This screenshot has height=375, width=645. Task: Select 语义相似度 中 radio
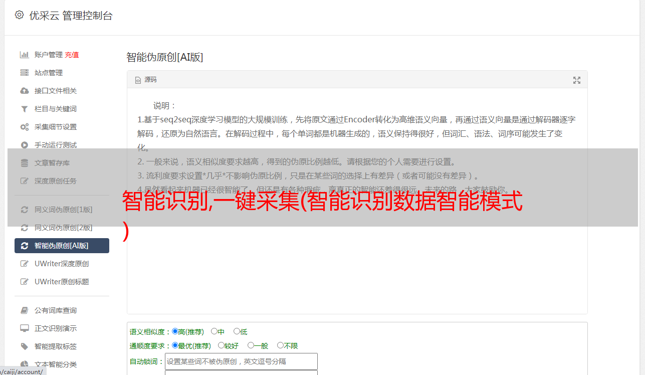coord(214,331)
